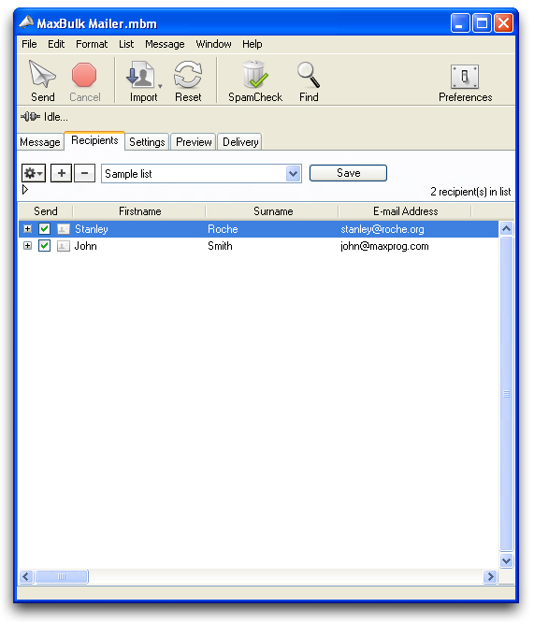
Task: Open the List menu
Action: (x=126, y=44)
